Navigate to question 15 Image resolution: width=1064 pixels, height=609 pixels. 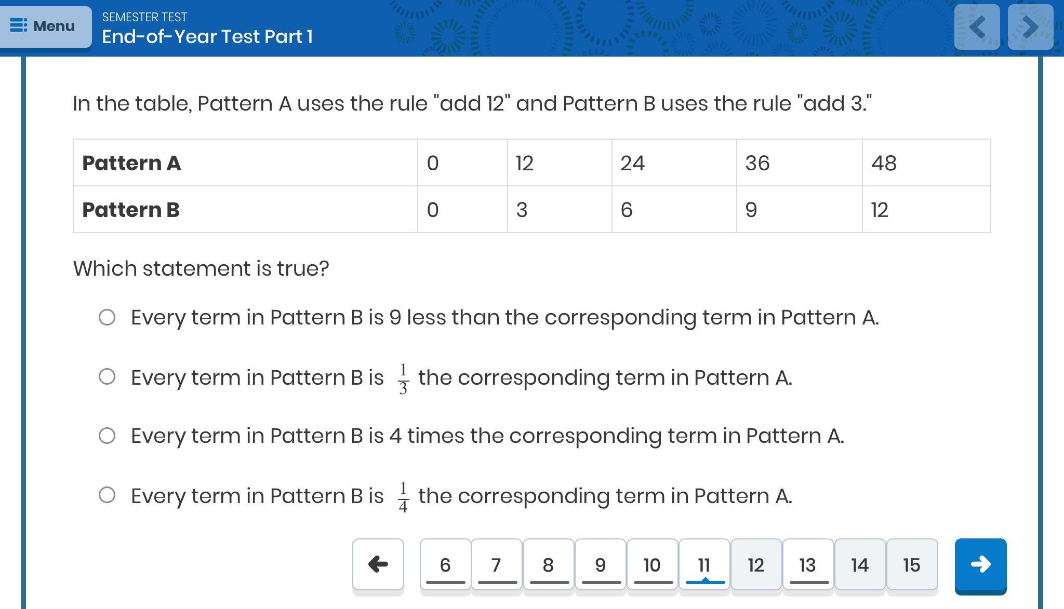(x=912, y=565)
